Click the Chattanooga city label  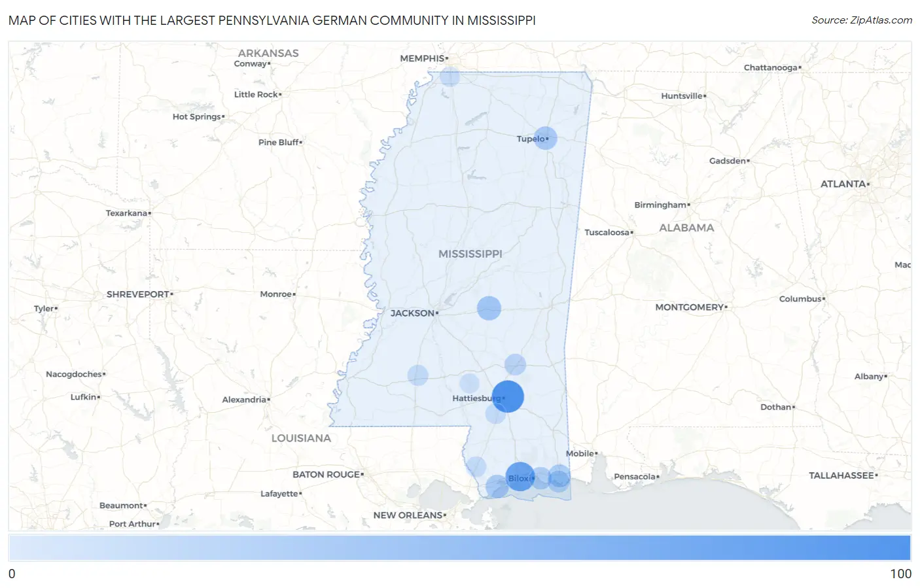771,67
